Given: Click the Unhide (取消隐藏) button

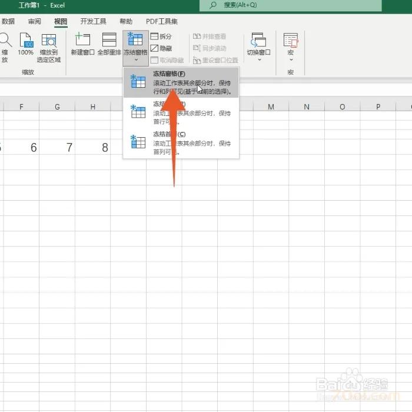Looking at the screenshot, I should [167, 60].
